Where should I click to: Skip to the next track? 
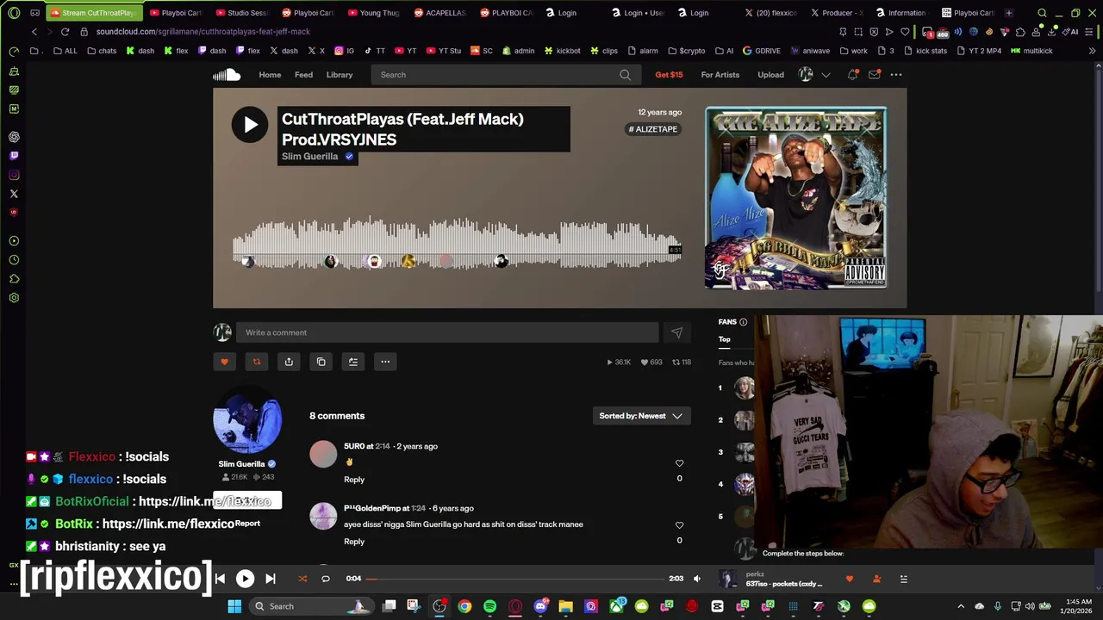271,579
